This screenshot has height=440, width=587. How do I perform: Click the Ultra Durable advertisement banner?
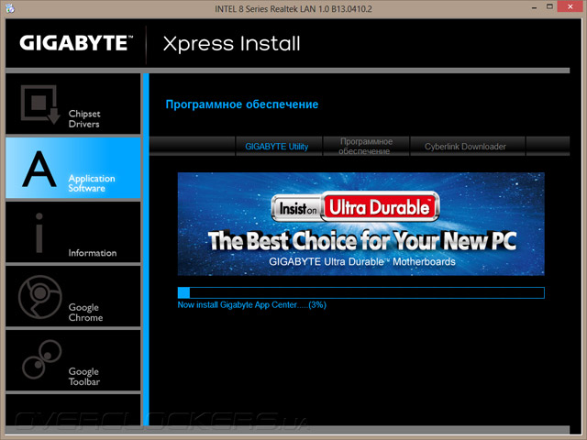point(360,224)
